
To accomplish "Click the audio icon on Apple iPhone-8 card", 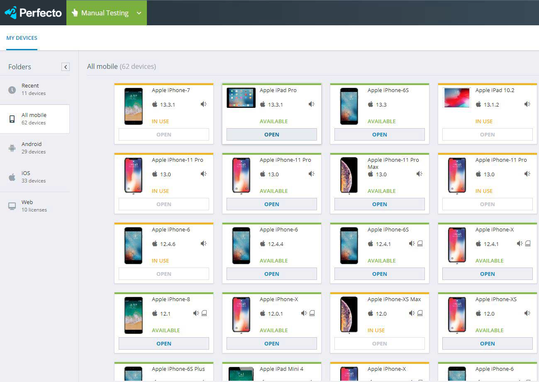I will 196,313.
